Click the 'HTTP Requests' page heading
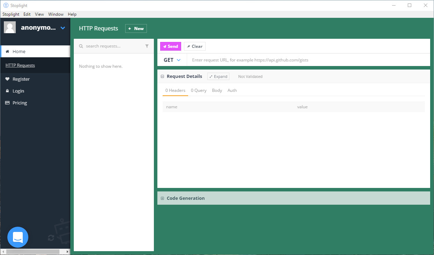 coord(99,29)
